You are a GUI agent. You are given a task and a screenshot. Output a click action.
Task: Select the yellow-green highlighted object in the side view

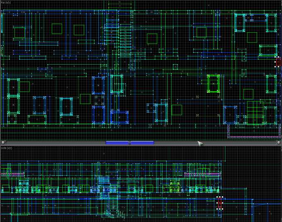175,187
